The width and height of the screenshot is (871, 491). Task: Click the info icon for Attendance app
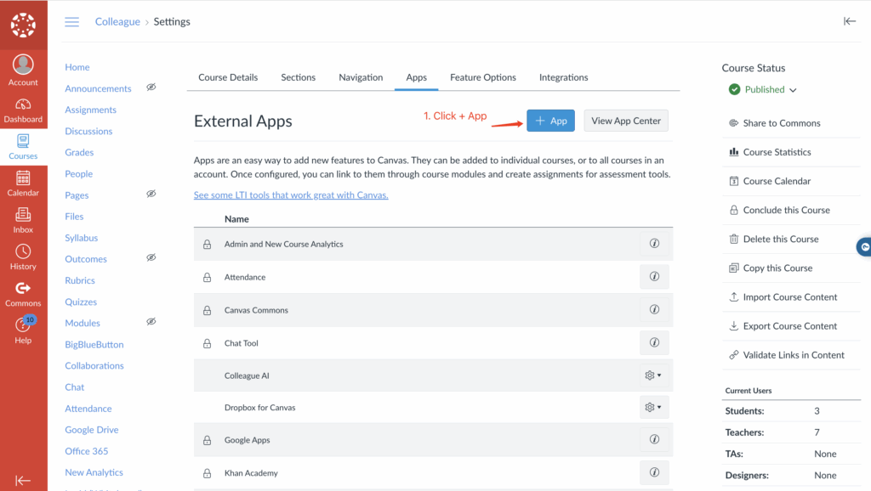tap(654, 277)
